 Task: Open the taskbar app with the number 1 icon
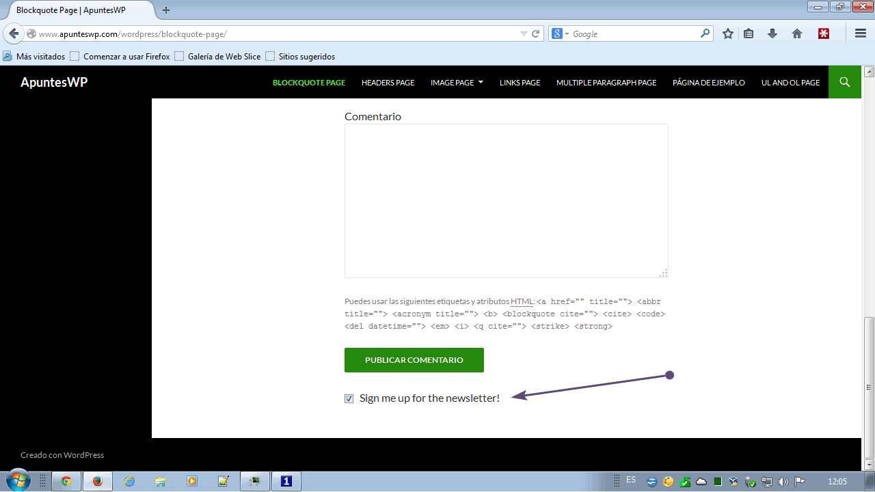[x=286, y=481]
